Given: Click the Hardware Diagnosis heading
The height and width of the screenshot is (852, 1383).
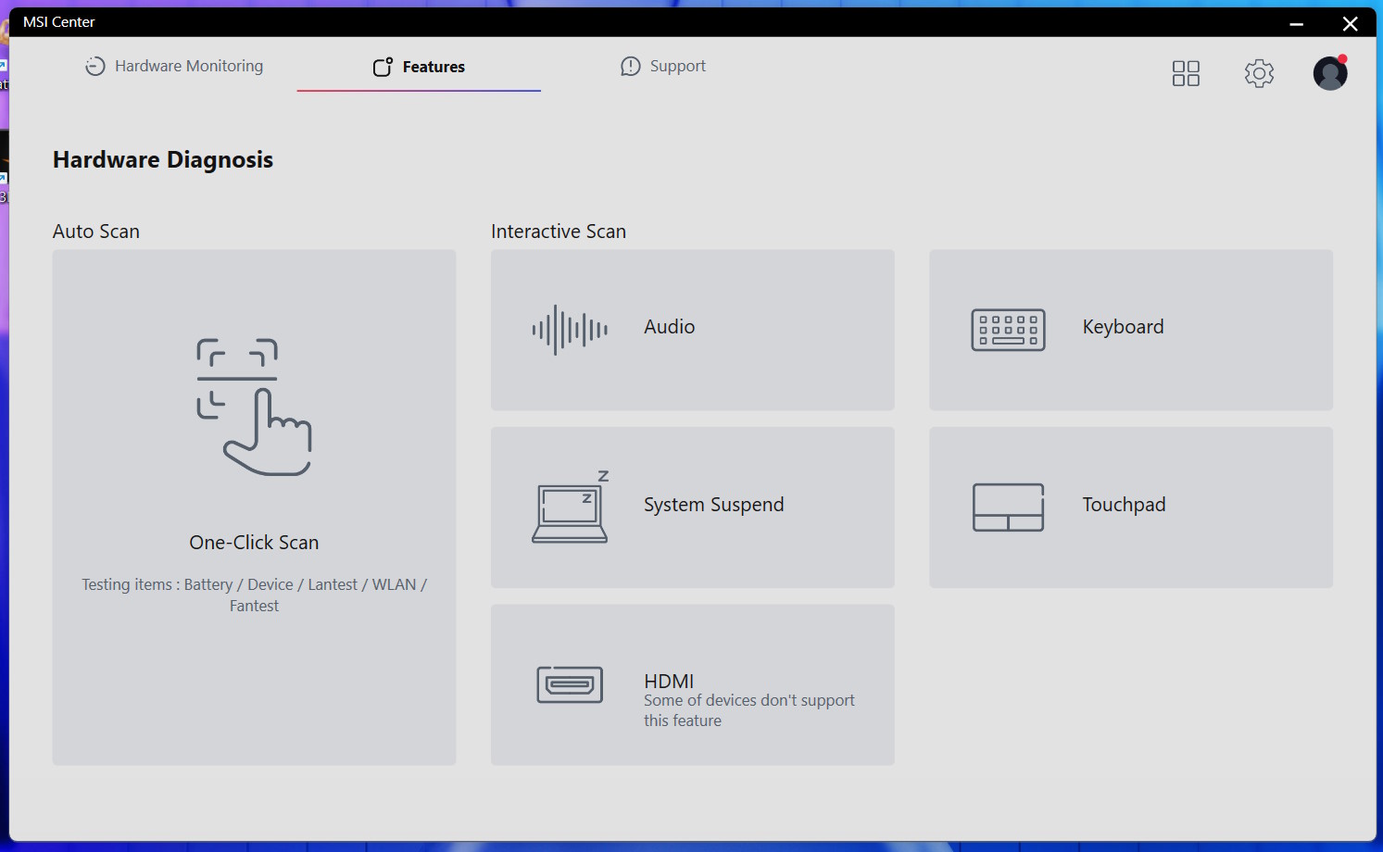Looking at the screenshot, I should (x=163, y=160).
